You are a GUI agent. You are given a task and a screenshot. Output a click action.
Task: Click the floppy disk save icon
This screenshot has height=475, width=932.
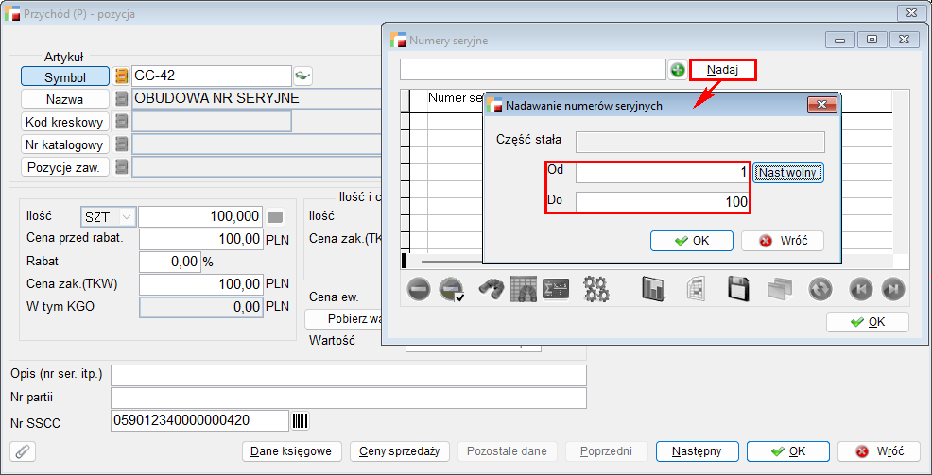pyautogui.click(x=738, y=289)
